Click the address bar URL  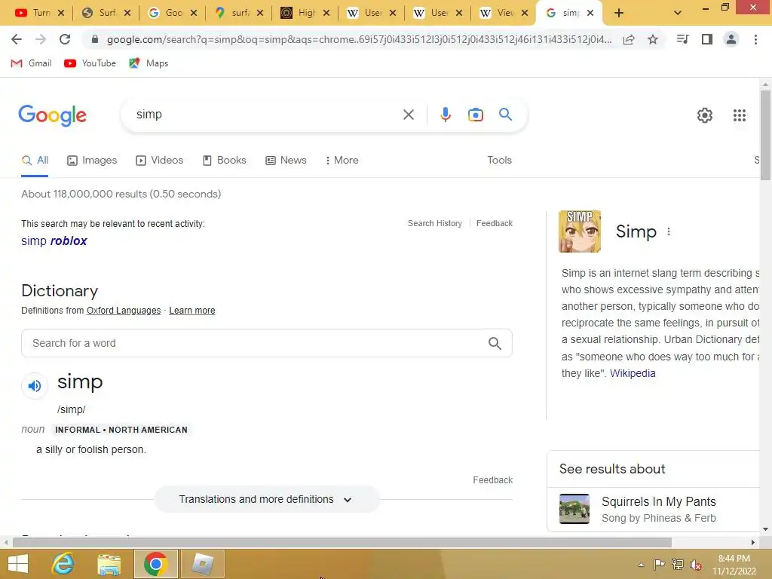[x=360, y=39]
